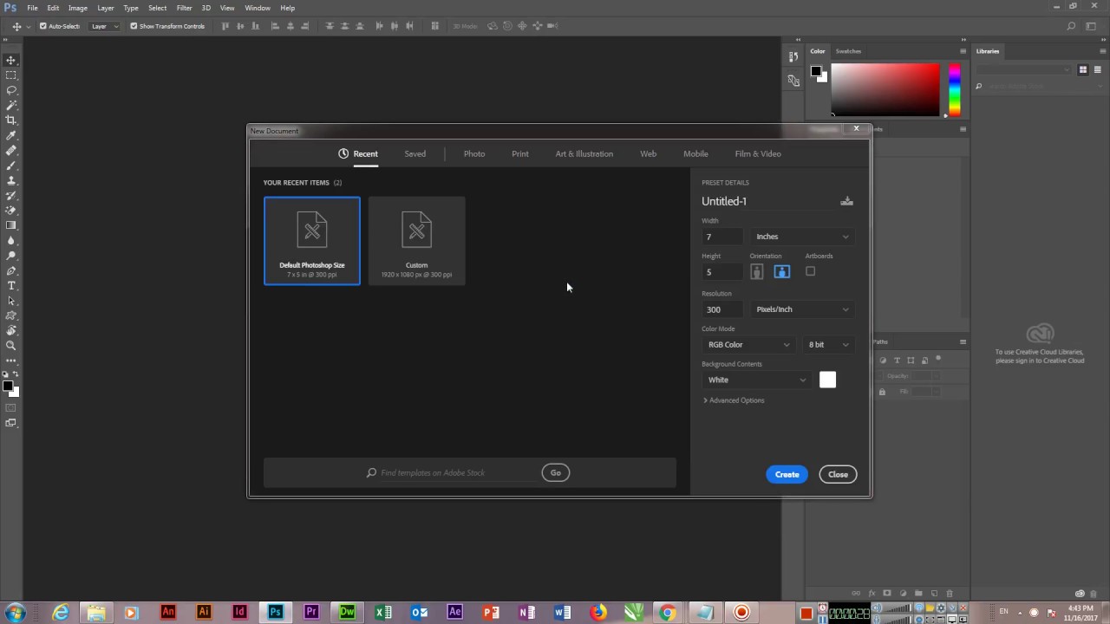Open the Window menu
The image size is (1110, 624).
click(x=258, y=8)
